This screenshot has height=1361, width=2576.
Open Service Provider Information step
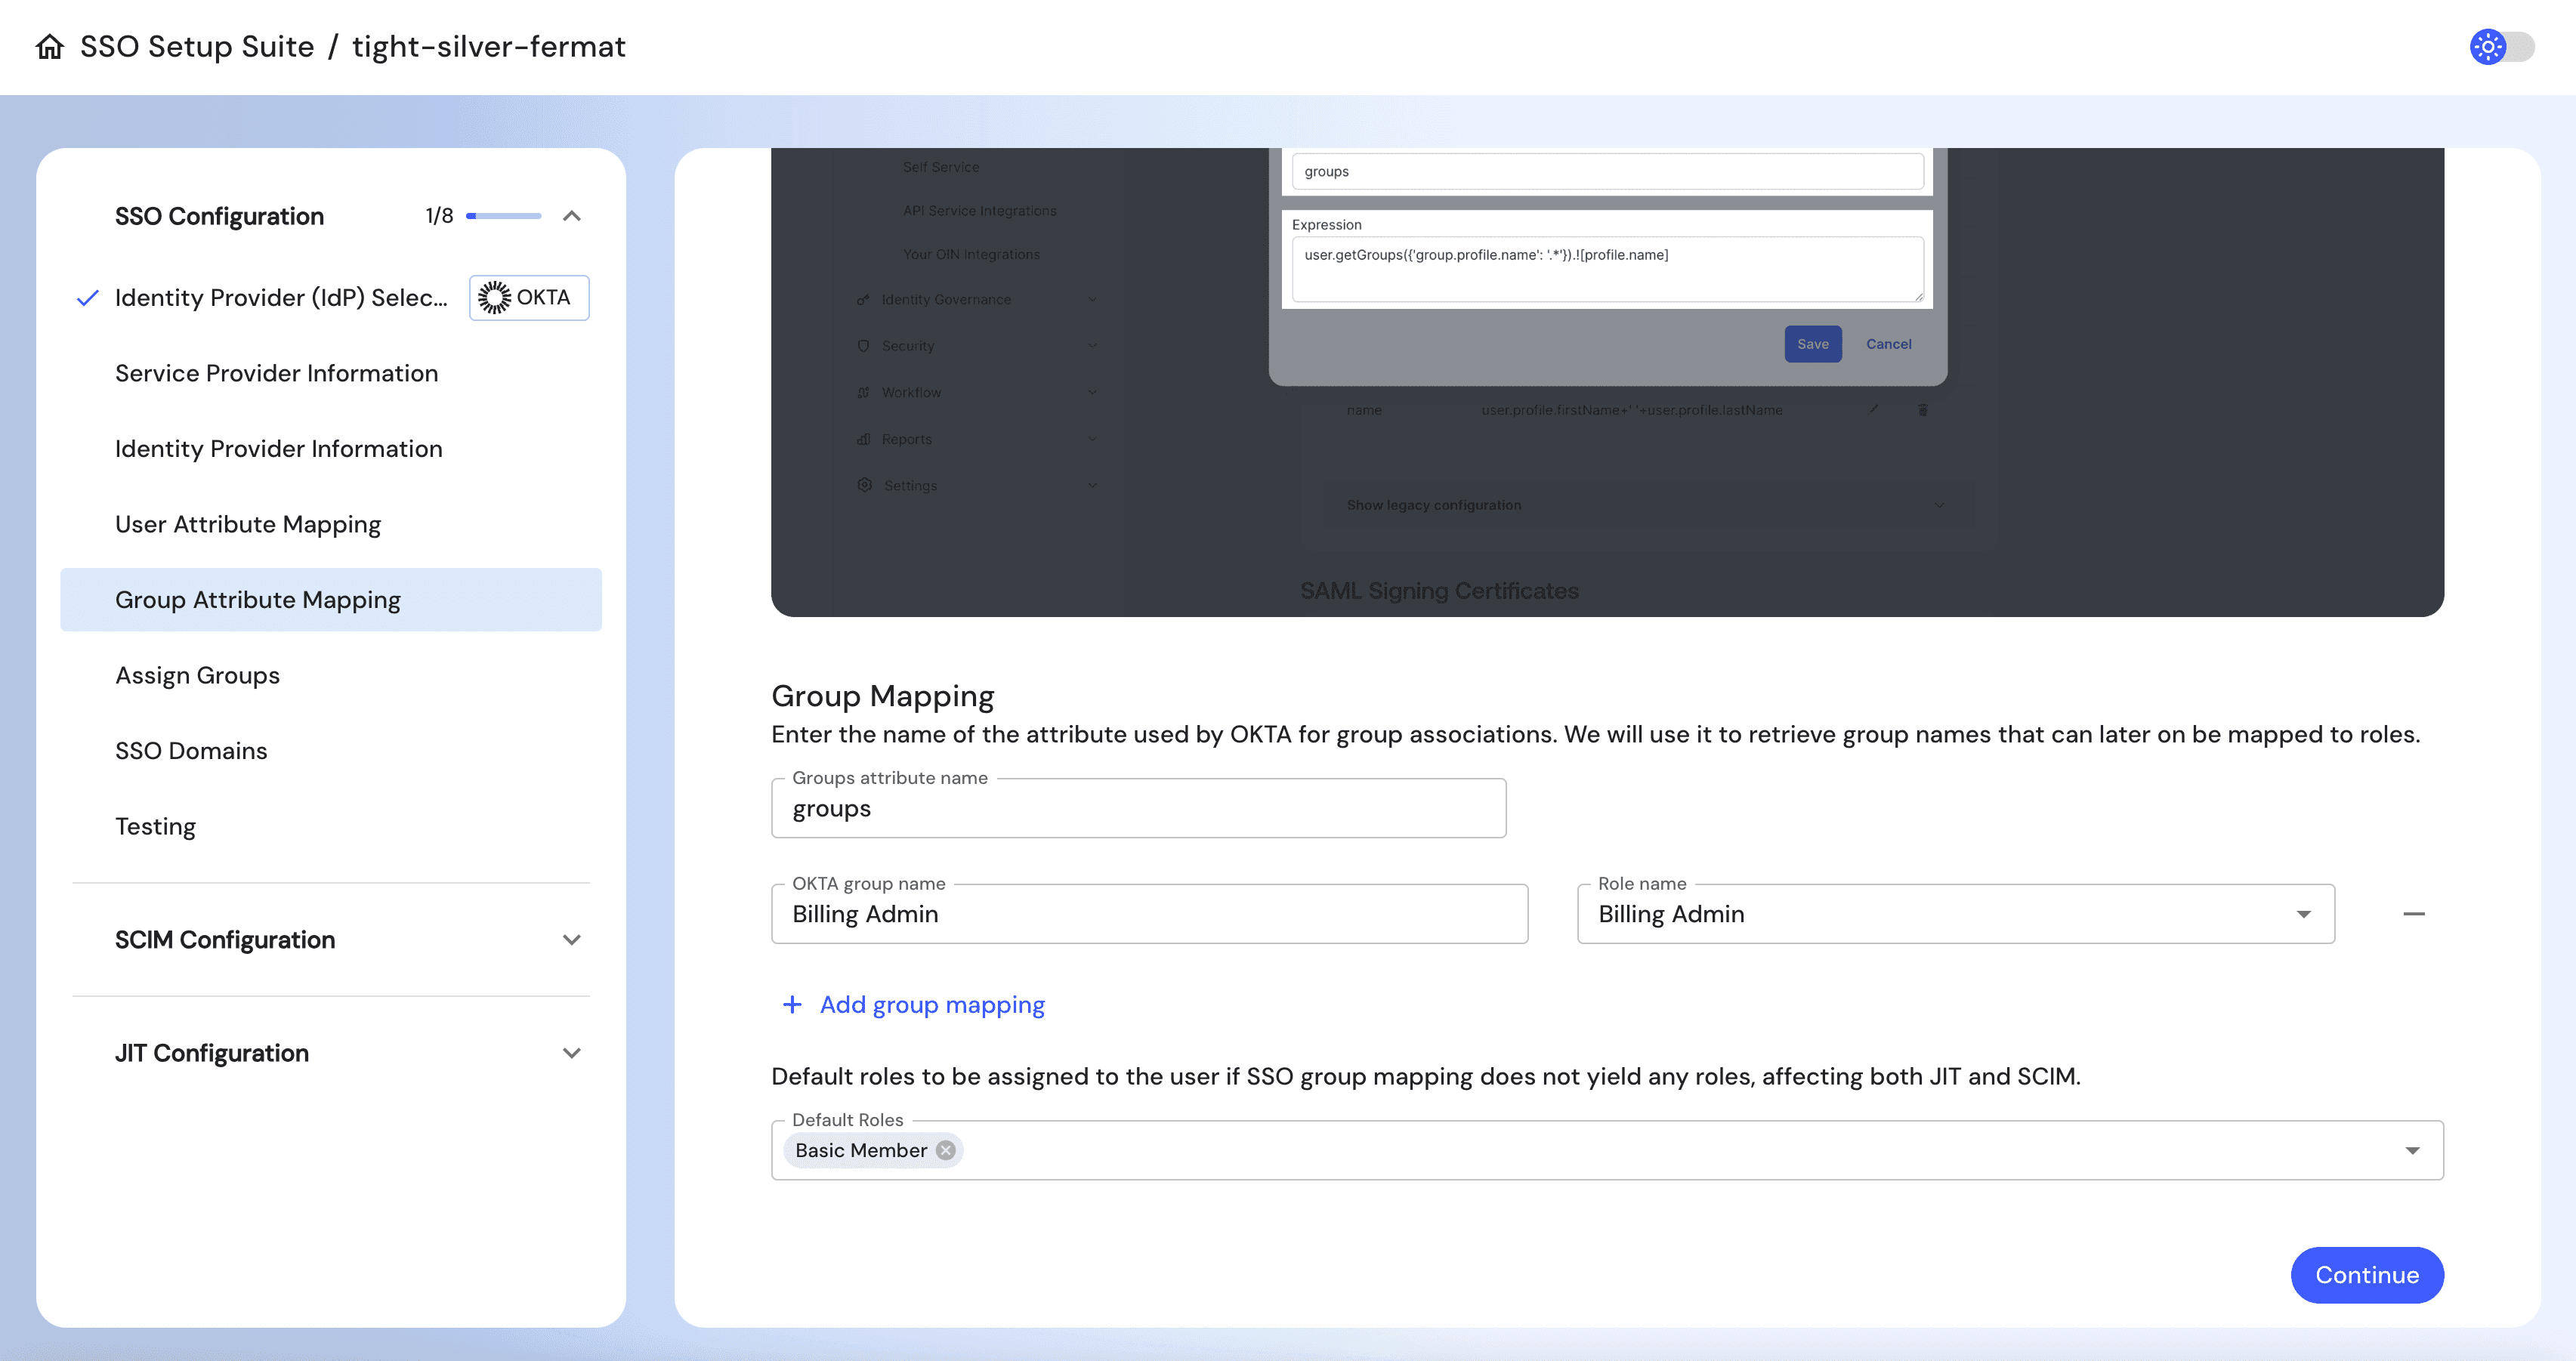[277, 373]
